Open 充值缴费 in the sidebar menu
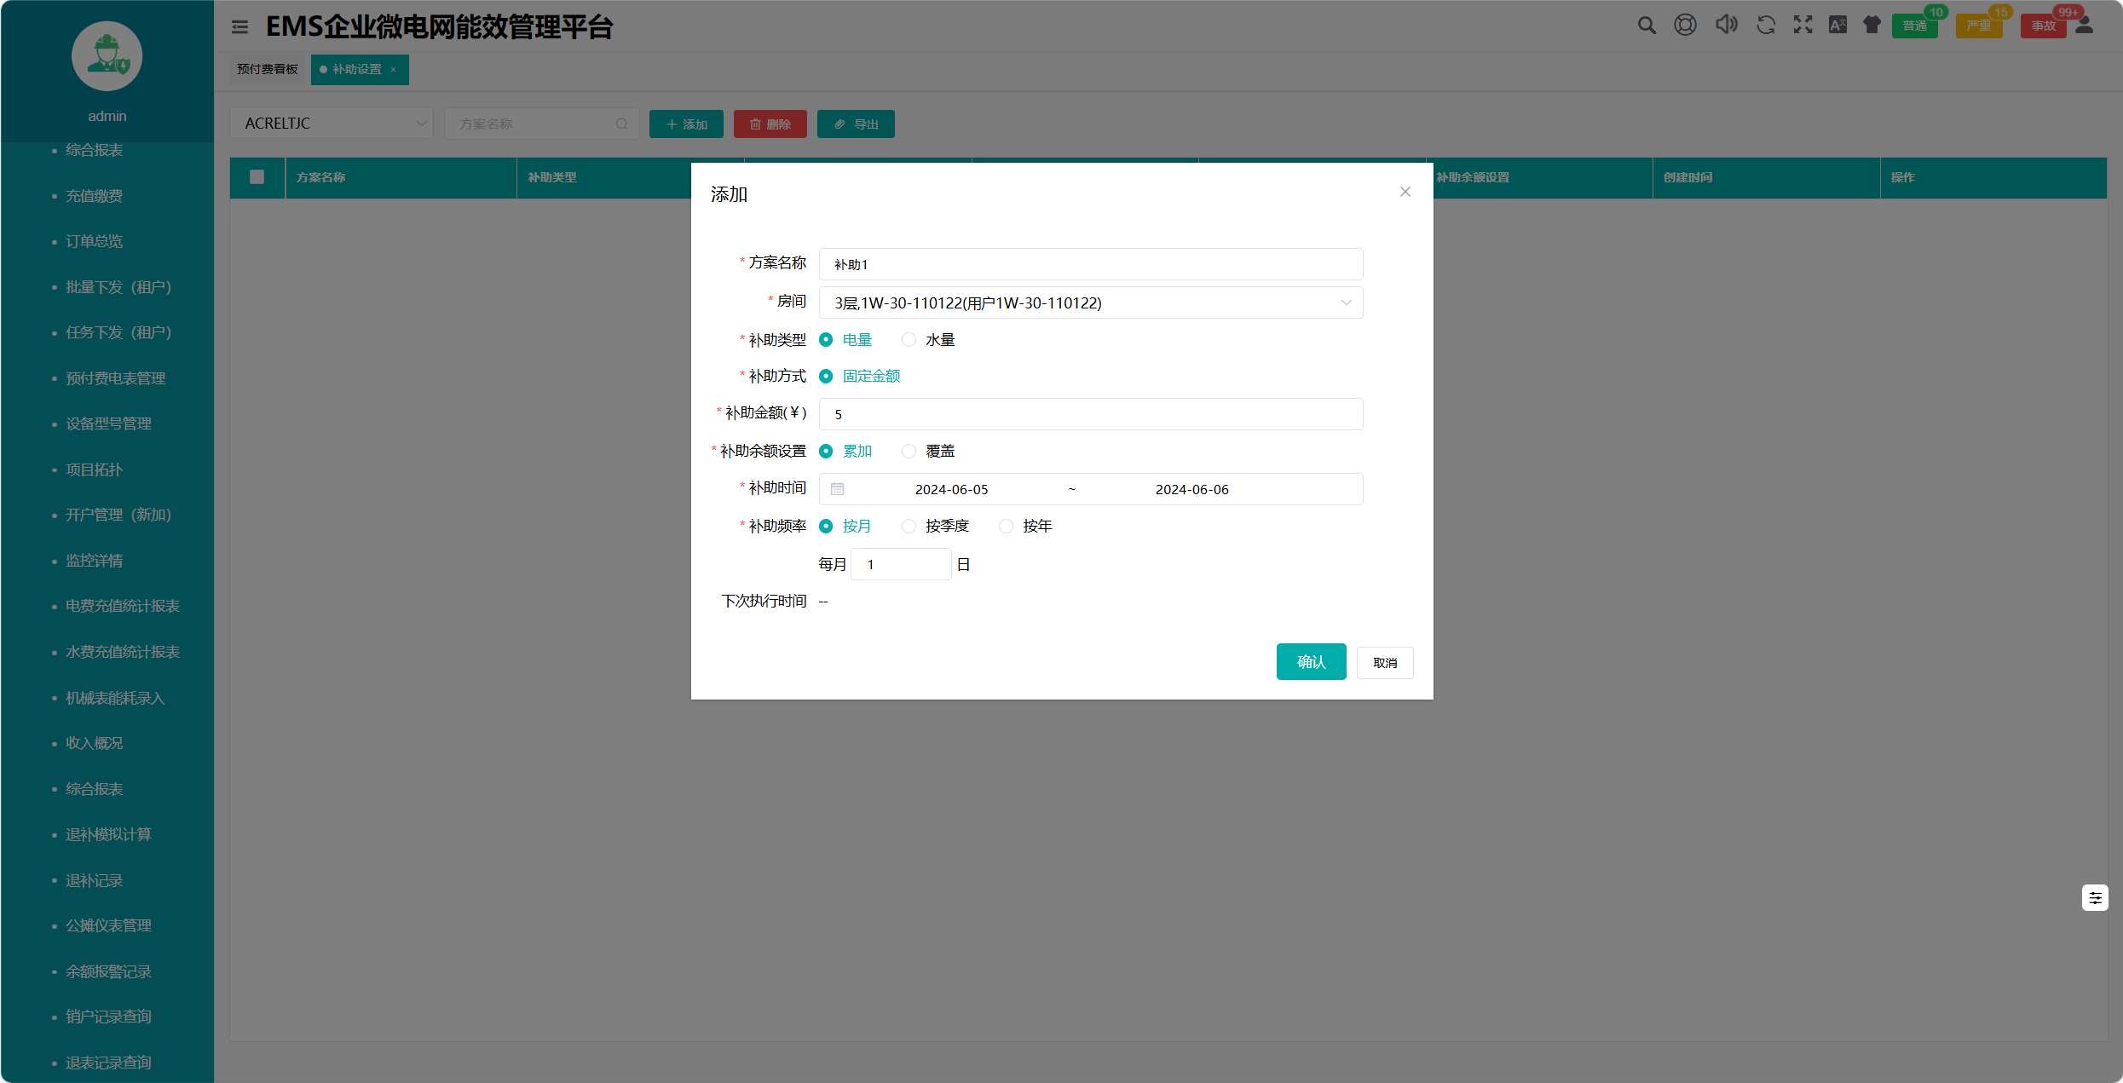This screenshot has height=1083, width=2123. (x=94, y=196)
